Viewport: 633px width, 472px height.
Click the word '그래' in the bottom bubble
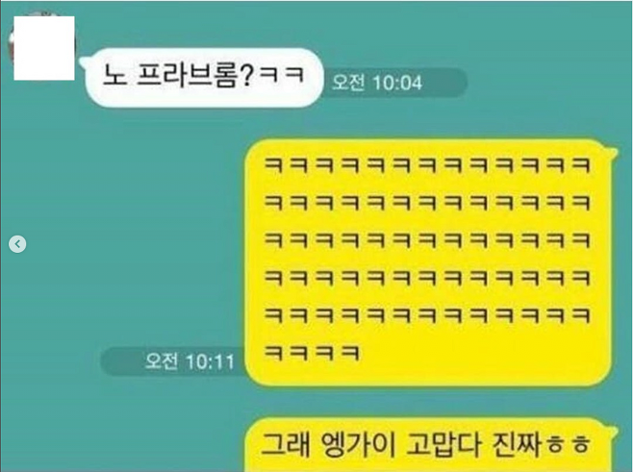pyautogui.click(x=286, y=445)
